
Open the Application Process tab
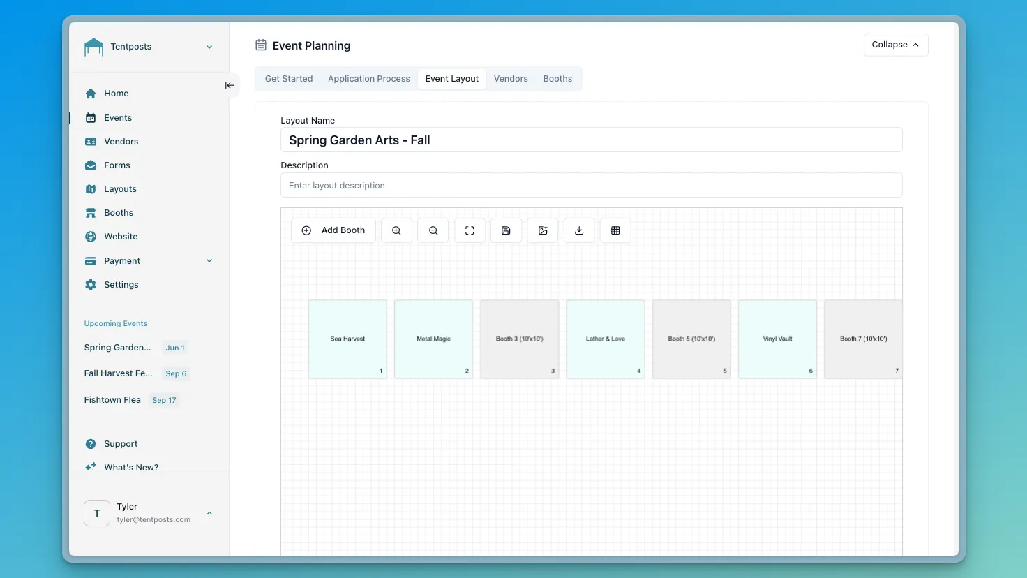coord(368,79)
